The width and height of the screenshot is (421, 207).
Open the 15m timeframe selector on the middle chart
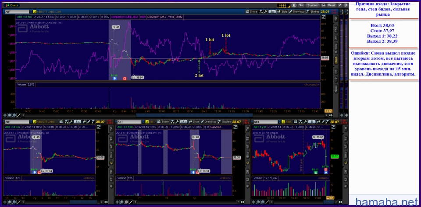[x=183, y=121]
